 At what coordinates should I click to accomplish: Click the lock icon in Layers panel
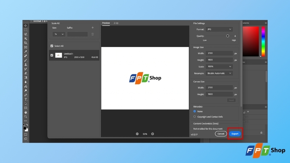[x=261, y=133]
